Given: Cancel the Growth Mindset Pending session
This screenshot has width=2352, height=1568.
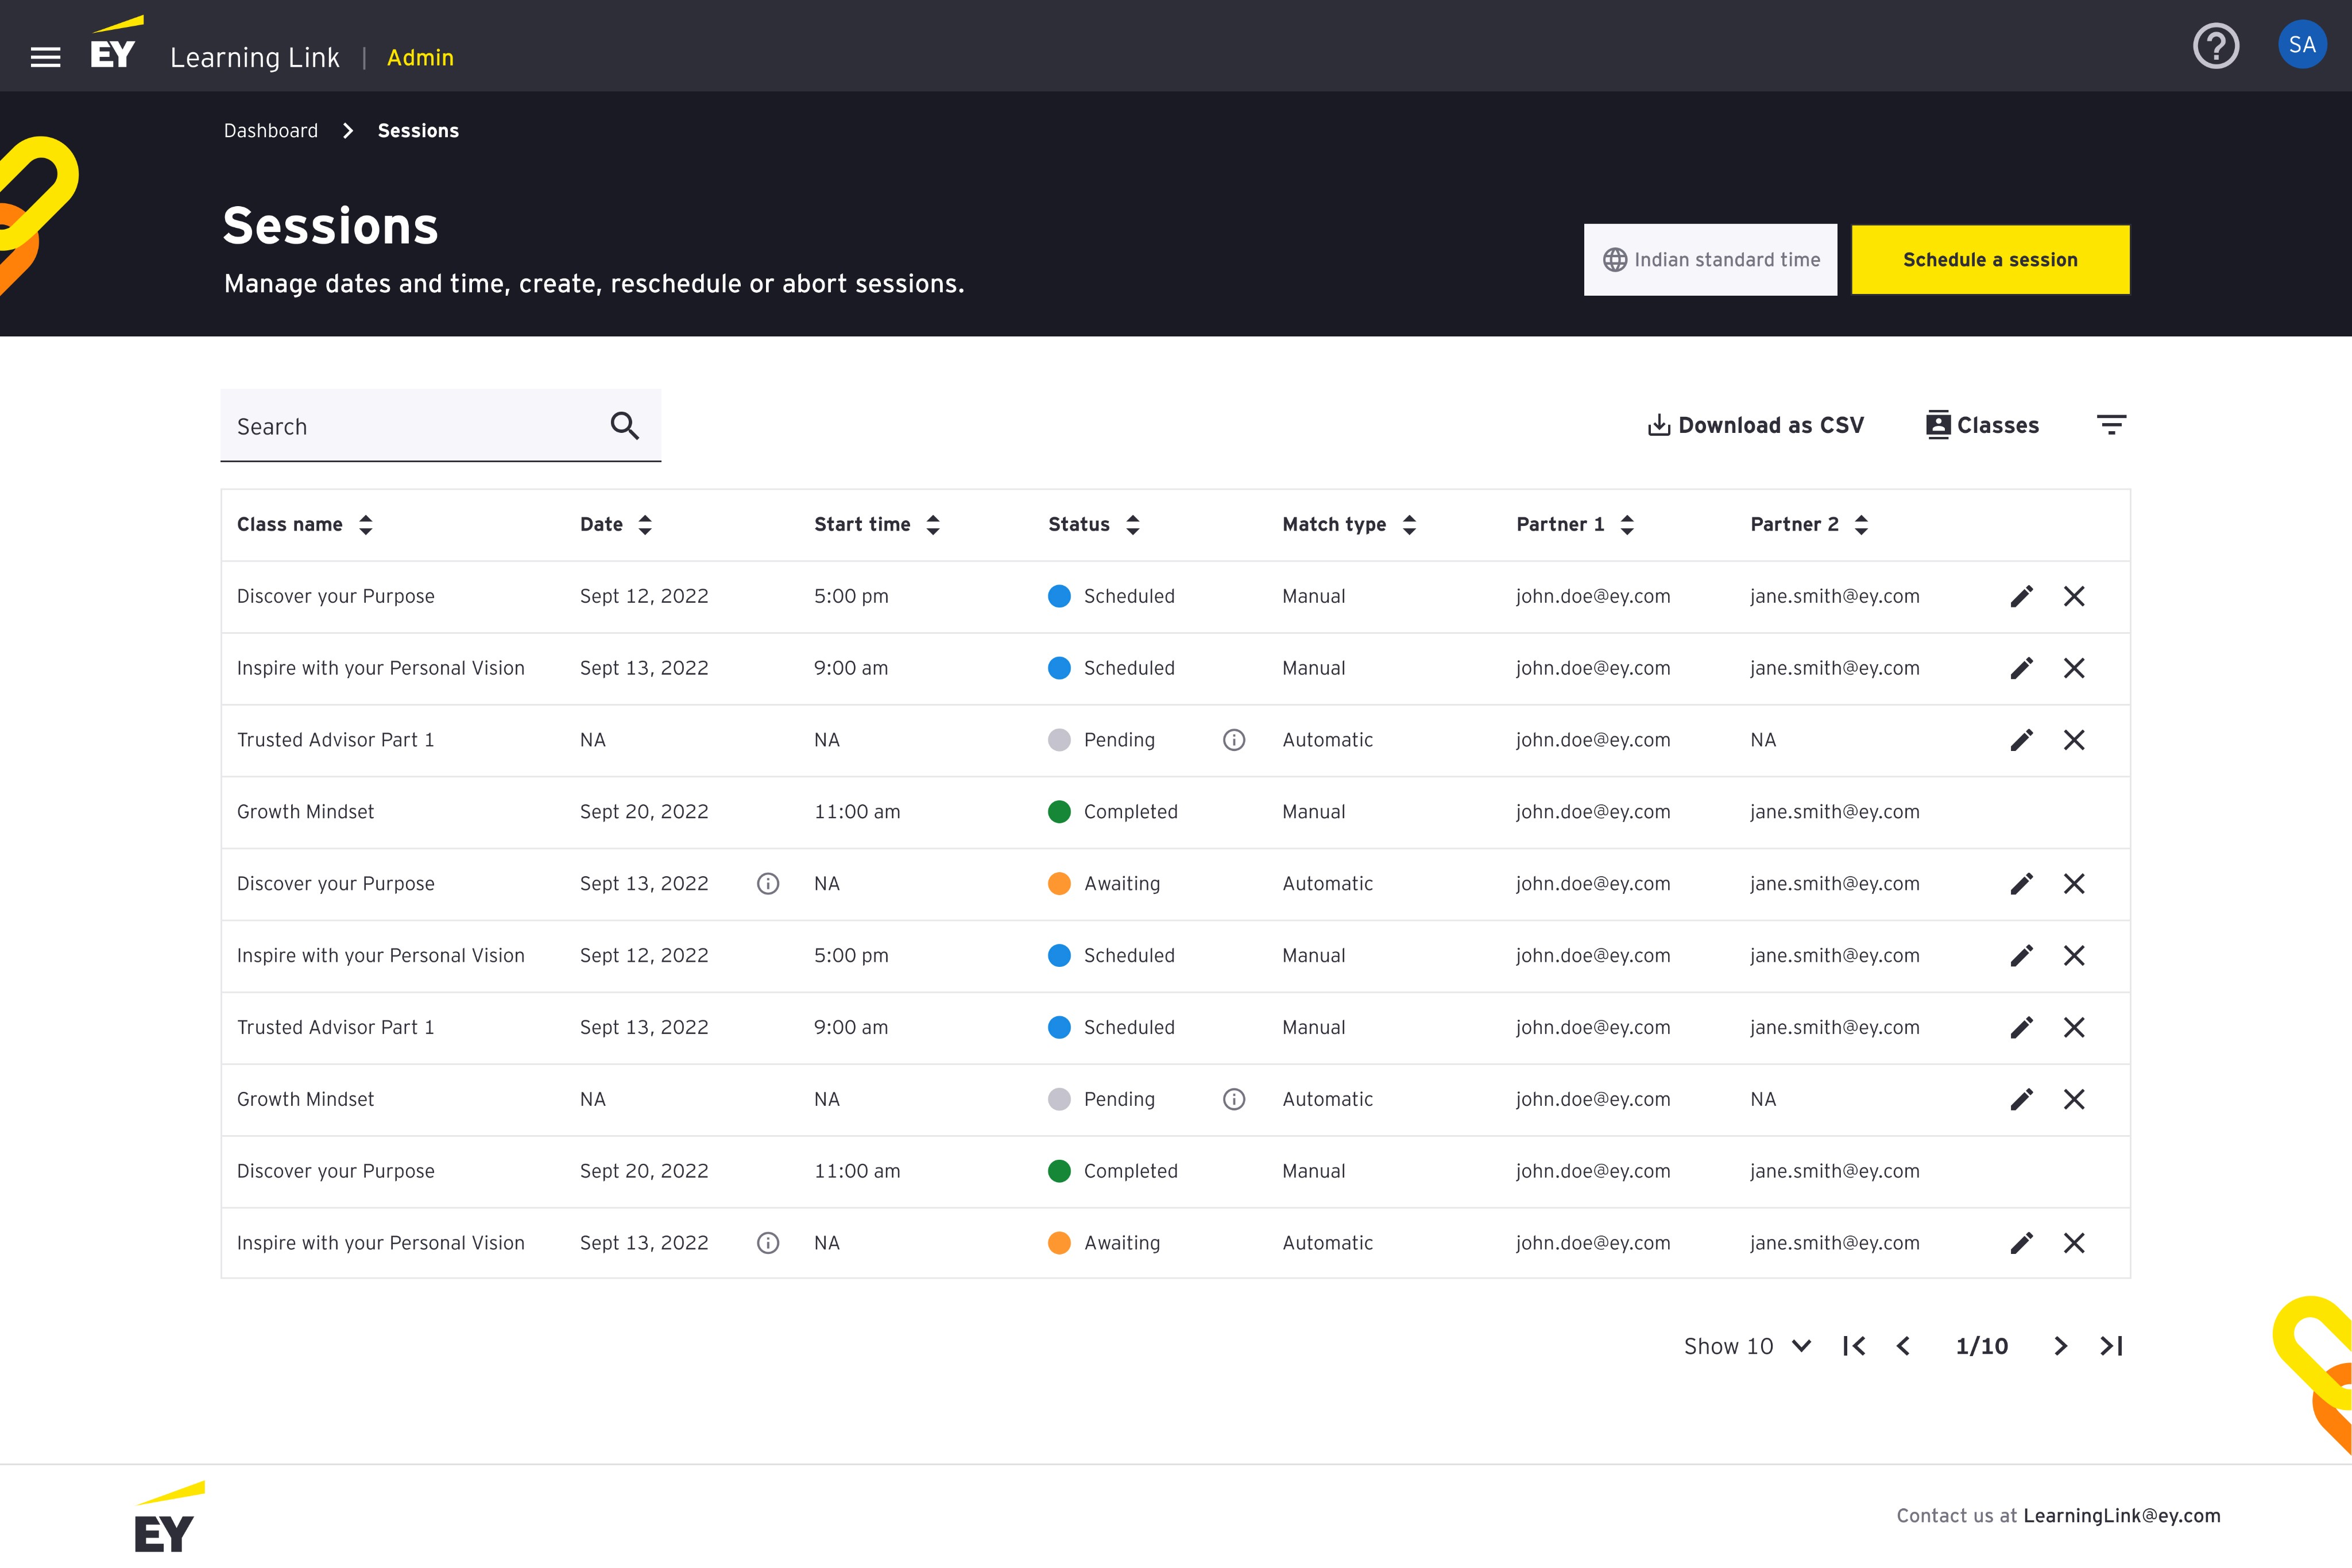Looking at the screenshot, I should (2074, 1100).
